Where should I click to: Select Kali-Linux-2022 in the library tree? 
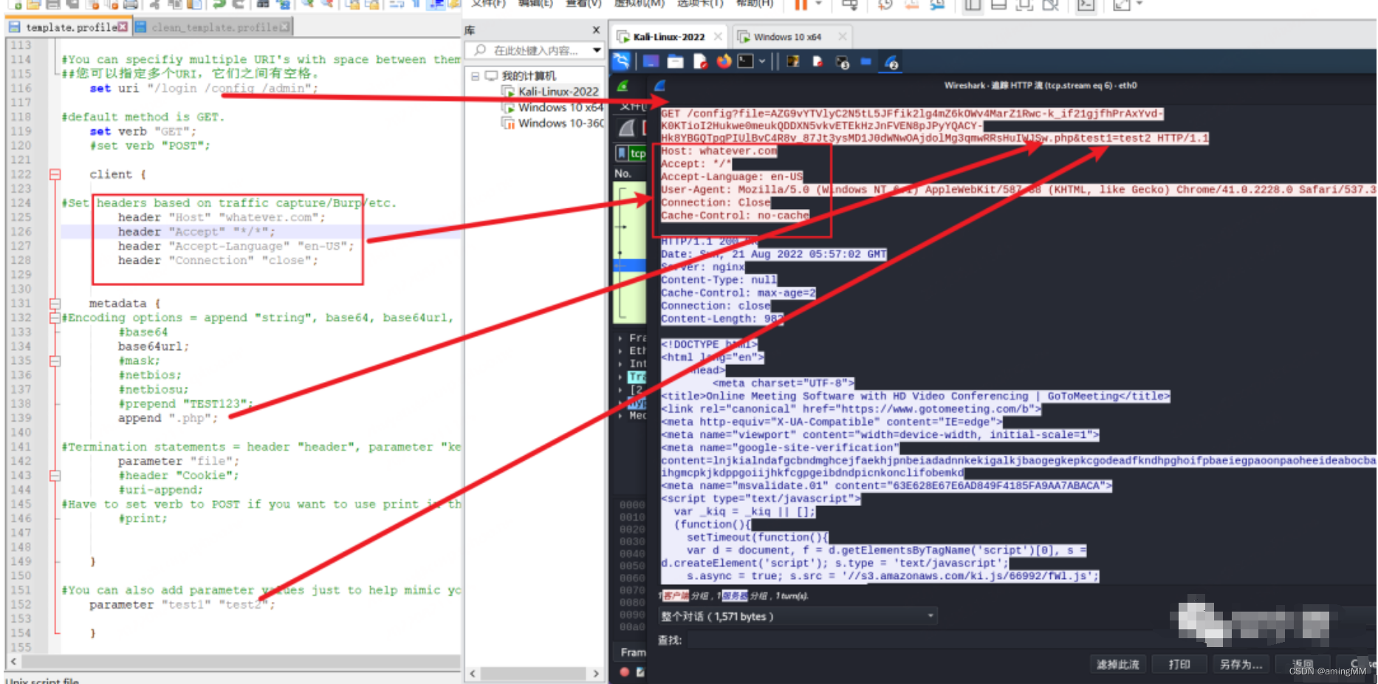558,92
